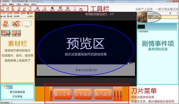Click the 文本导入 (Text Import) icon
The image size is (179, 104).
[x=44, y=9]
